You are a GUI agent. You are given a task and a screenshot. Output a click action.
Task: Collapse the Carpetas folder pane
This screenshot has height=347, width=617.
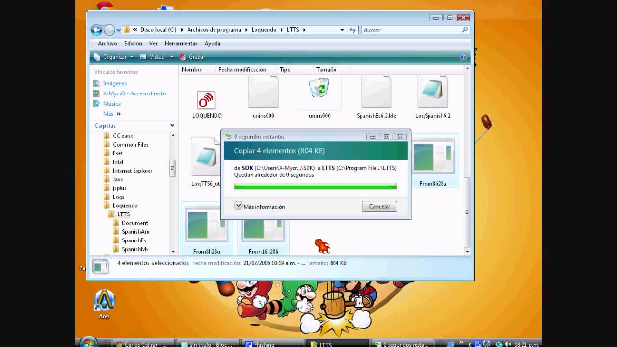tap(172, 125)
